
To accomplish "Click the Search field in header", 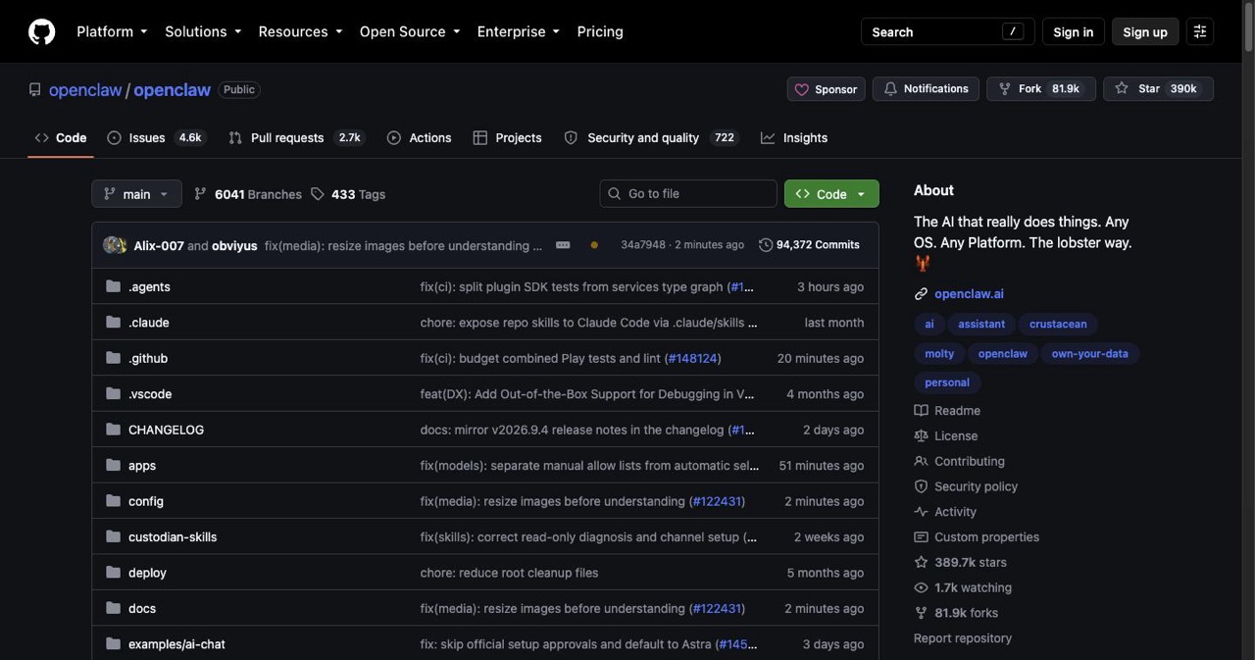I will click(947, 31).
